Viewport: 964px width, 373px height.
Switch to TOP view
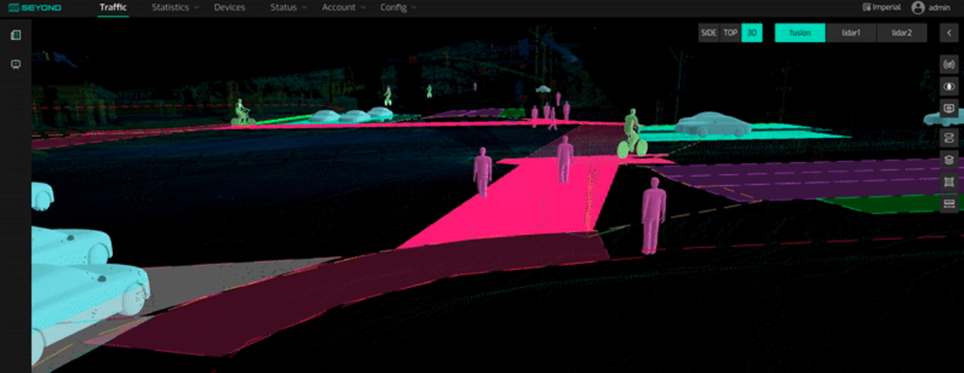[730, 33]
